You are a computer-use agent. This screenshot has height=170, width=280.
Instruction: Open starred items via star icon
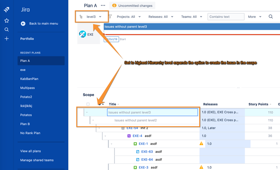[x=7, y=21]
